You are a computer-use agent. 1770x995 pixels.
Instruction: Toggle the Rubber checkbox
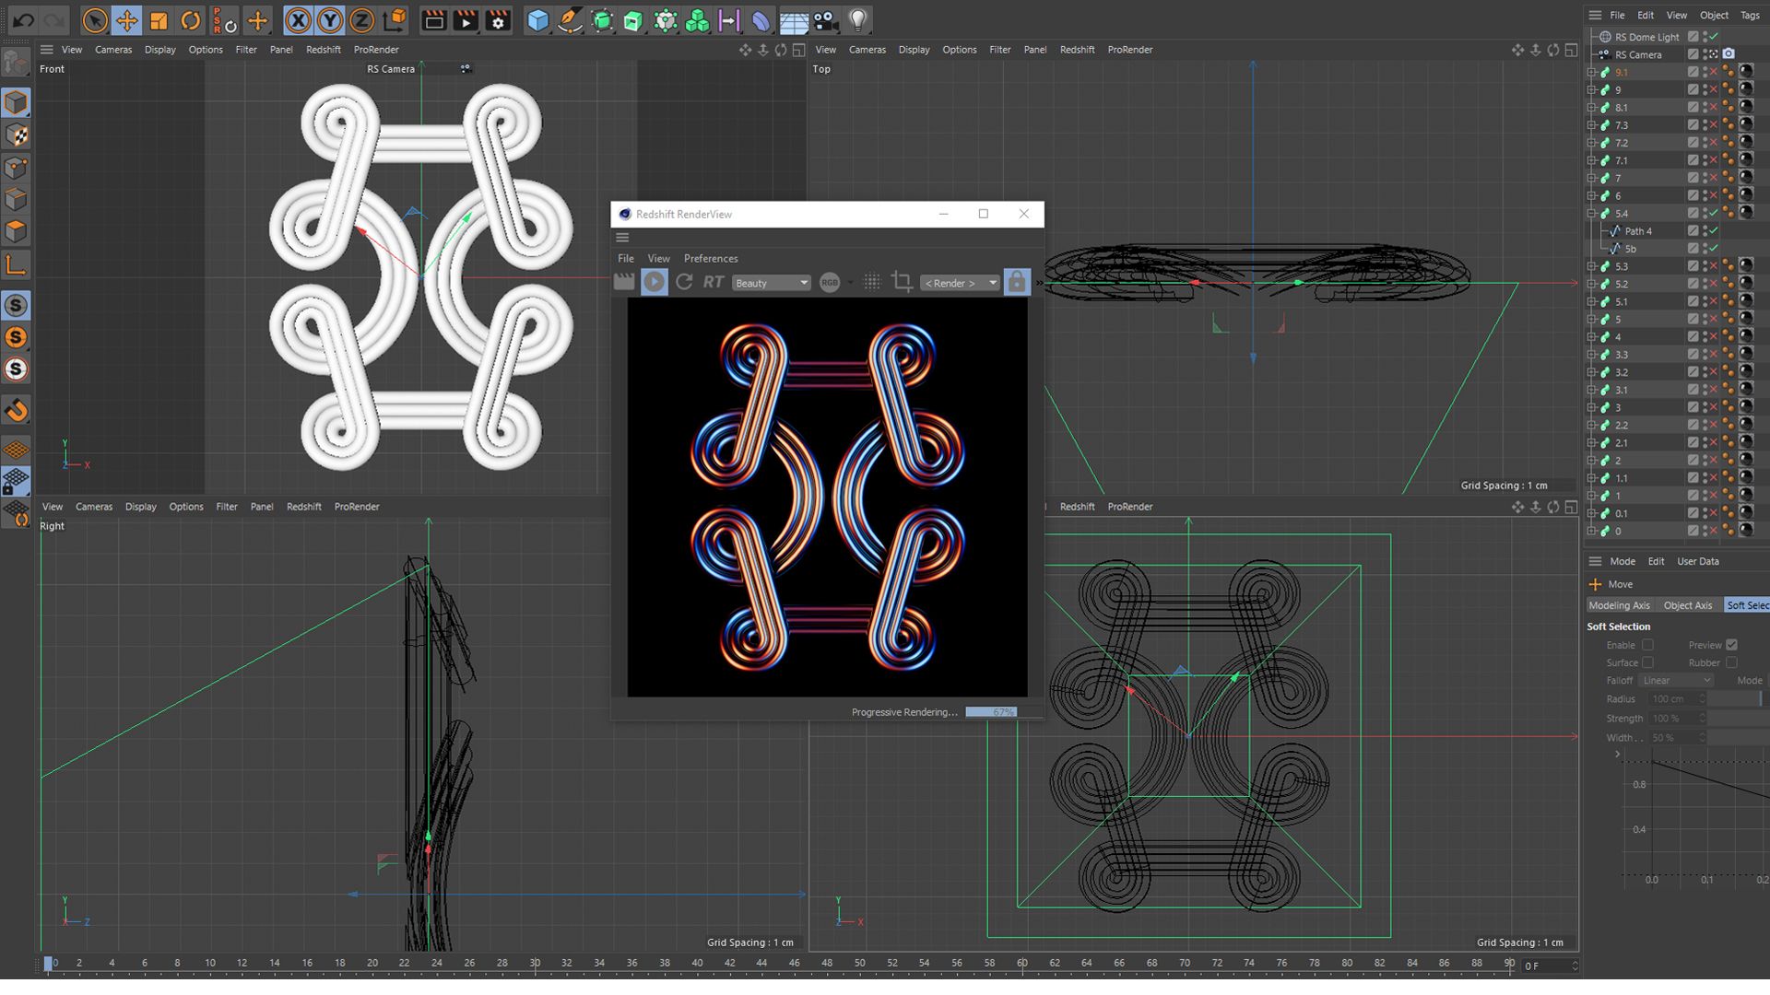[x=1731, y=662]
